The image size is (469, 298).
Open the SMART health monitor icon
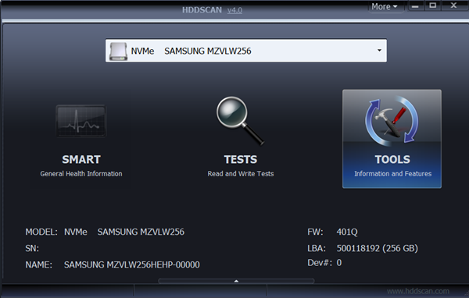[x=81, y=121]
